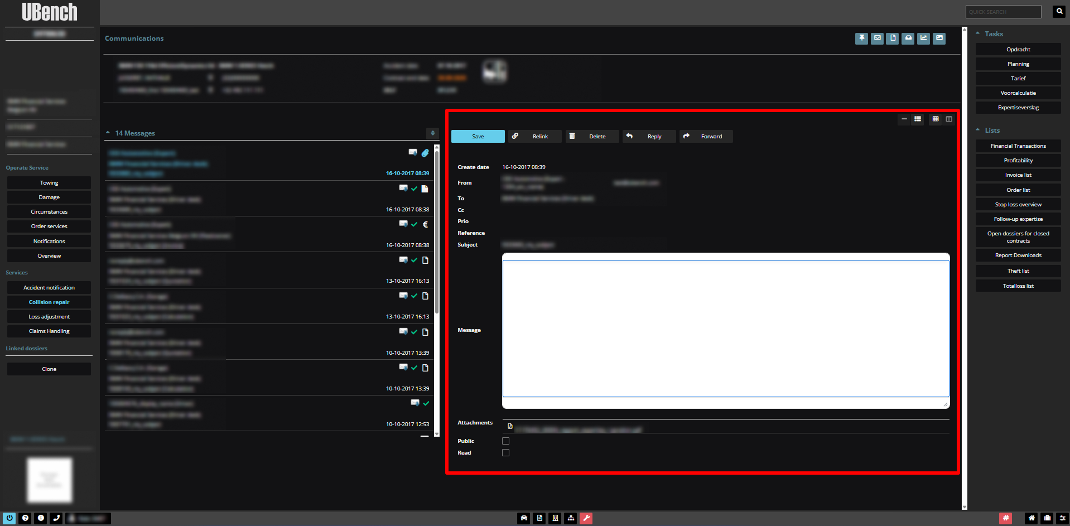The width and height of the screenshot is (1070, 526).
Task: Collapse the 14 Messages list
Action: 108,133
